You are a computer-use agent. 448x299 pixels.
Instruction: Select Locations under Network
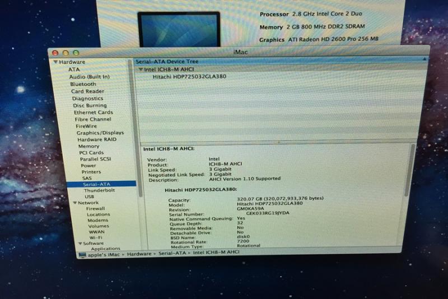pyautogui.click(x=99, y=214)
